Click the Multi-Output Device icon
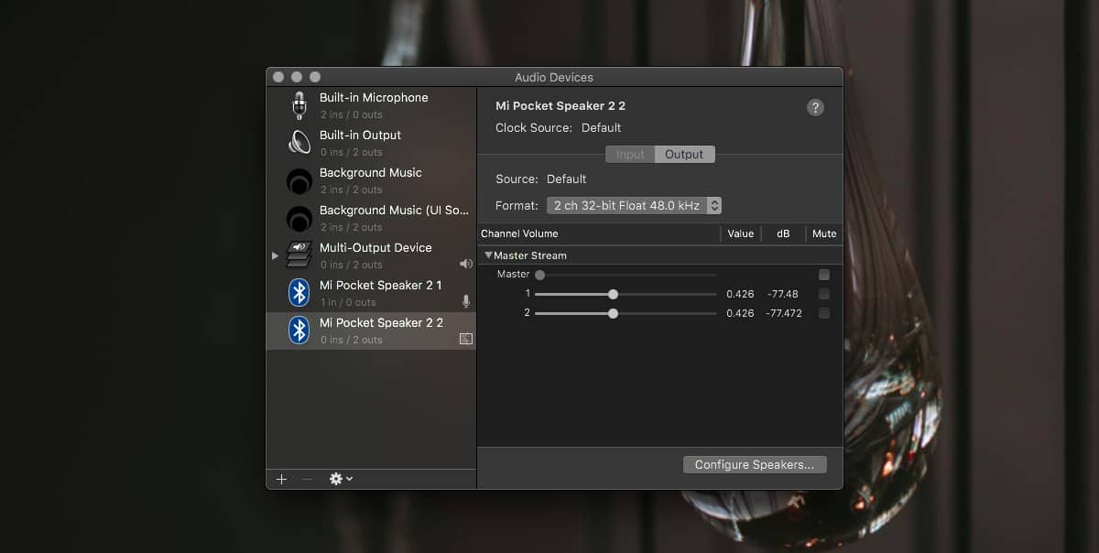 click(x=298, y=255)
